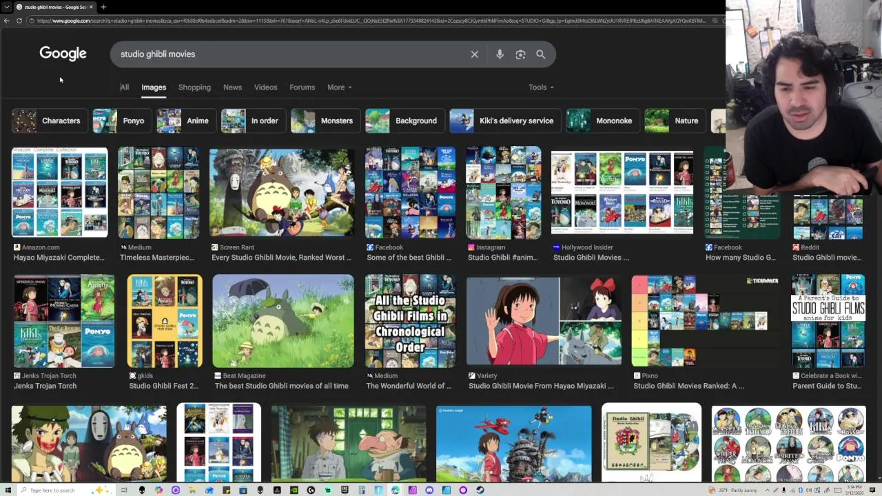Reload the page with the refresh icon
This screenshot has width=882, height=496.
(19, 21)
